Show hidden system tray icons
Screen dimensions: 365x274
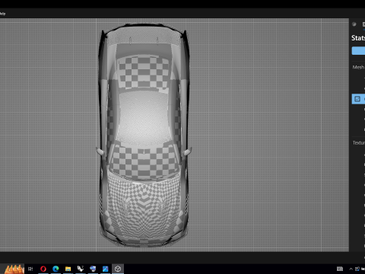tap(351, 269)
